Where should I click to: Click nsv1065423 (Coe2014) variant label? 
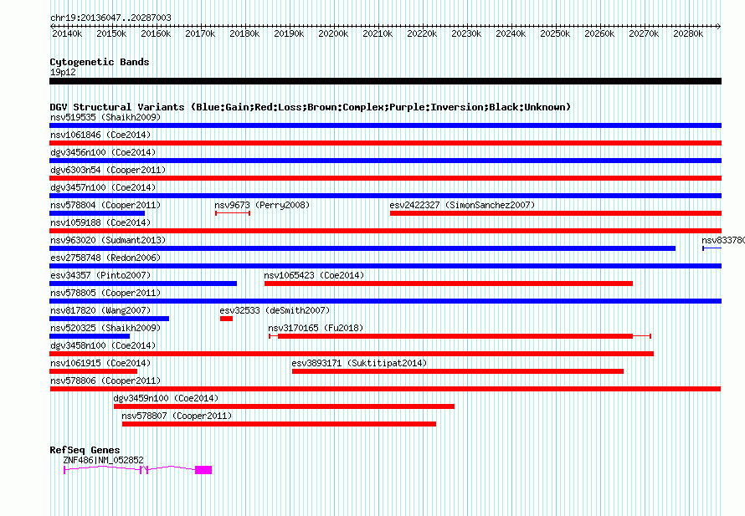pos(314,275)
